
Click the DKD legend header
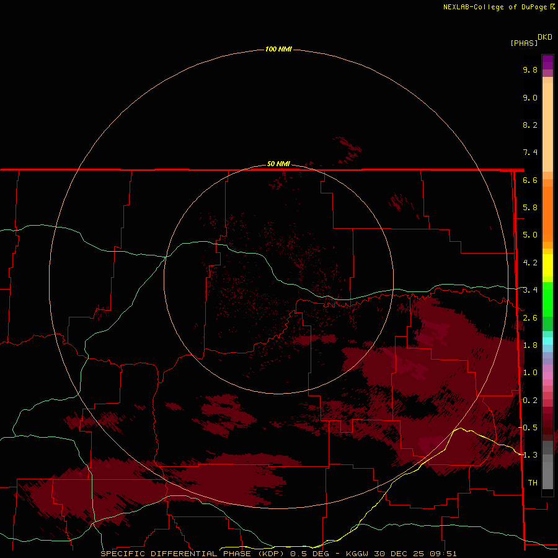(x=545, y=37)
